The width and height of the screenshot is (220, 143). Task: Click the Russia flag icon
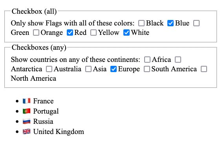[27, 121]
